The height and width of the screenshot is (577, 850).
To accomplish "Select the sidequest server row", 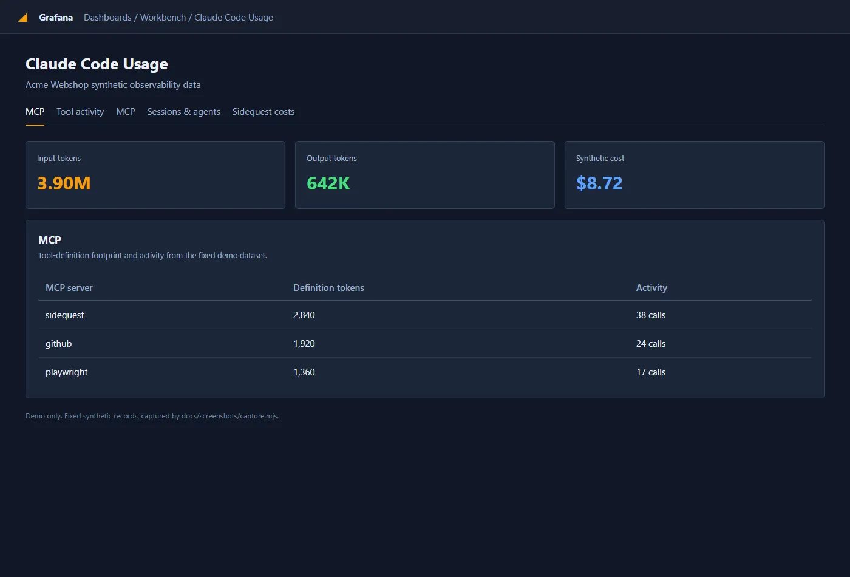I will click(425, 315).
